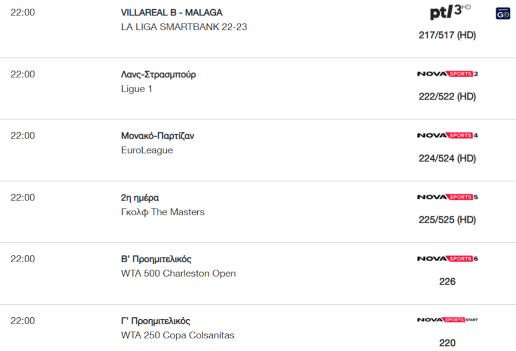Select the Γκολφ The Masters subtitle
Image resolution: width=516 pixels, height=351 pixels.
coord(163,212)
